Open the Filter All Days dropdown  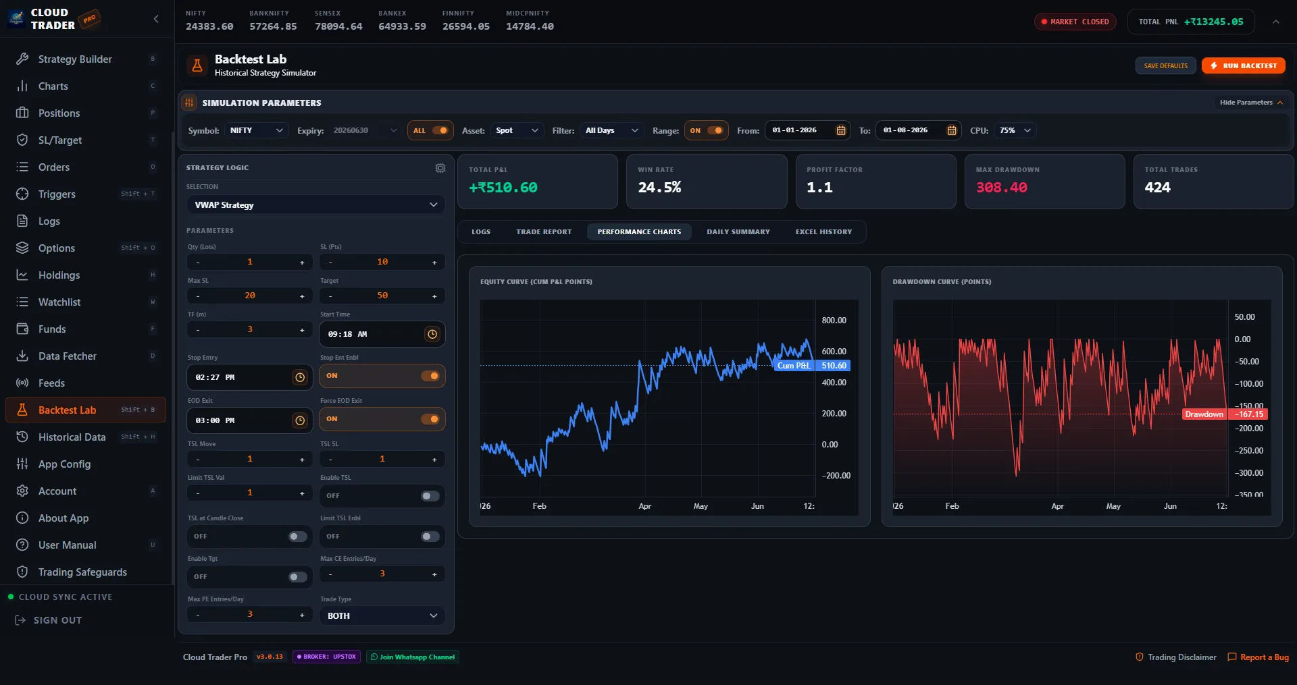[x=612, y=130]
